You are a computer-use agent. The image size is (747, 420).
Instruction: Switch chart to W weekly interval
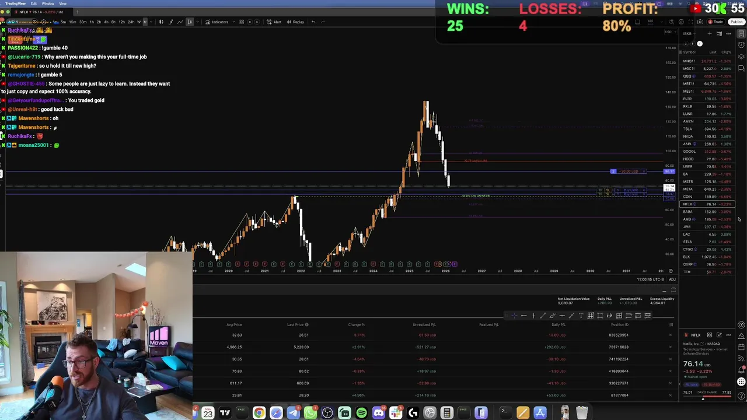(139, 22)
